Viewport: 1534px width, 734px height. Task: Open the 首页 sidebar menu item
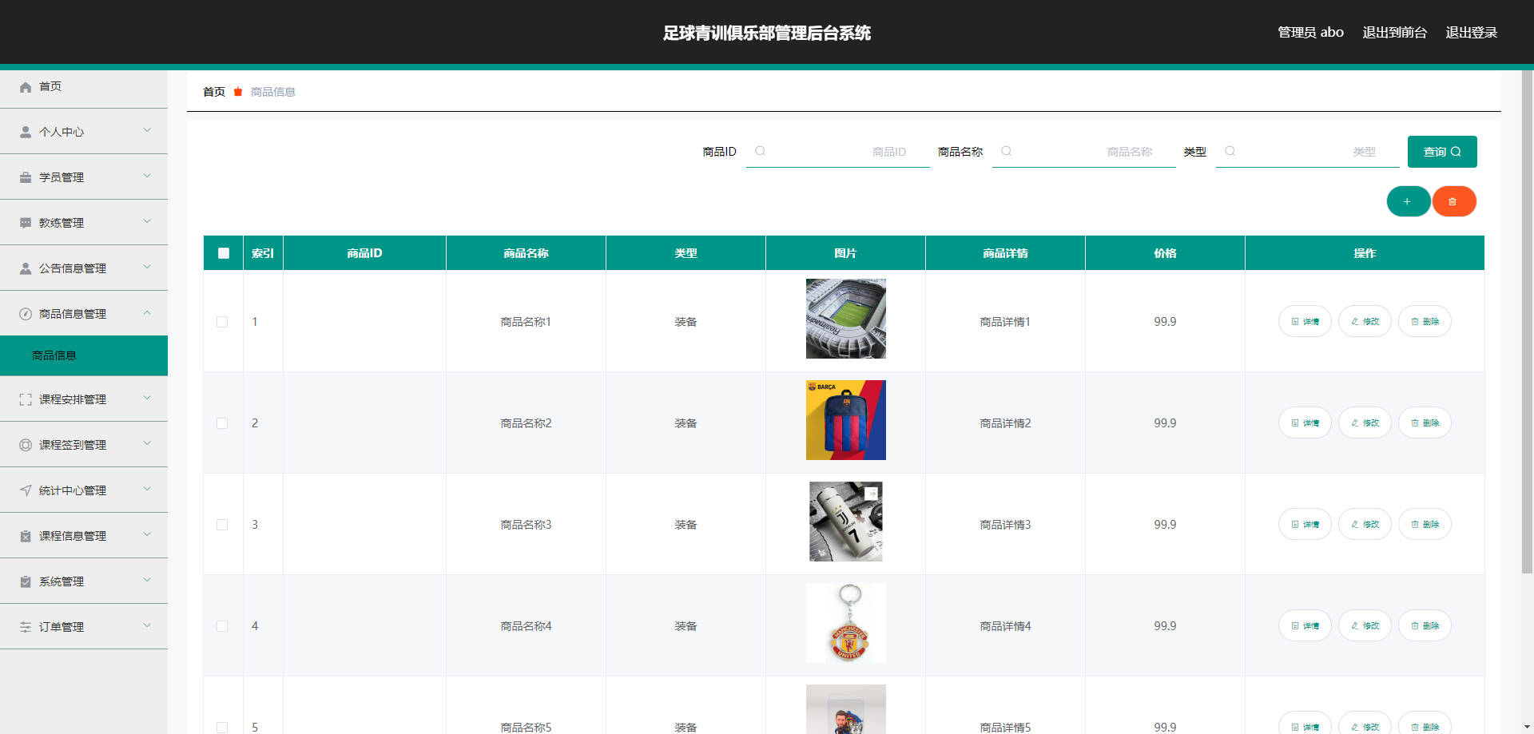pos(84,86)
